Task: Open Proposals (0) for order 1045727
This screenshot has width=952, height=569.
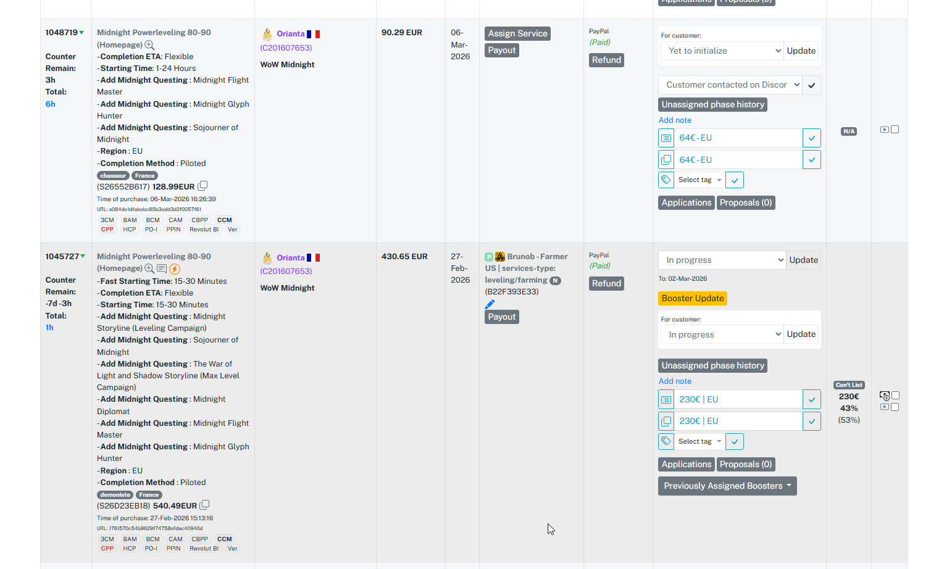Action: [x=746, y=465]
